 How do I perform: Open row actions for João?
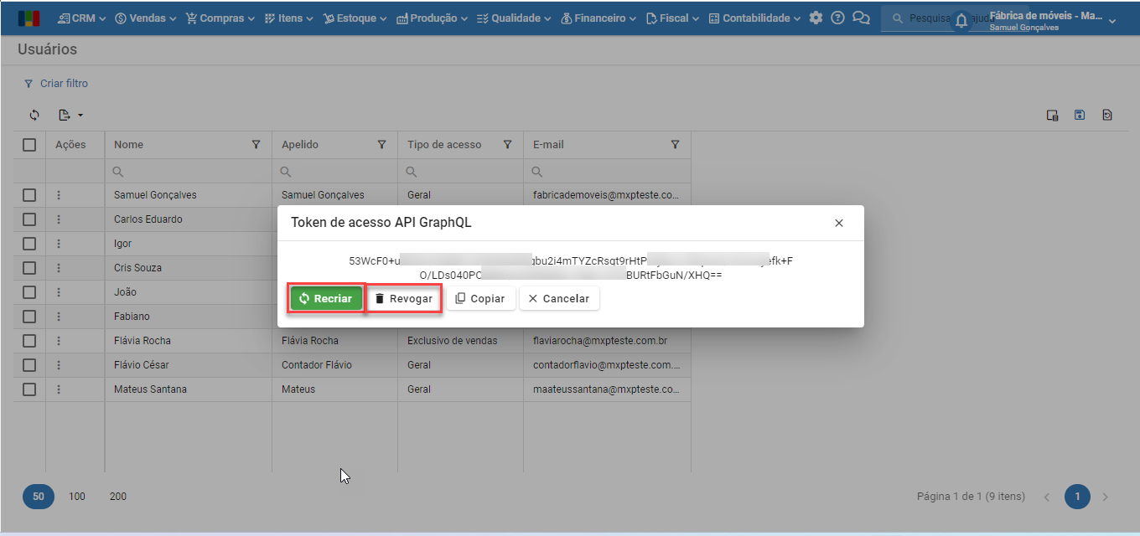59,292
